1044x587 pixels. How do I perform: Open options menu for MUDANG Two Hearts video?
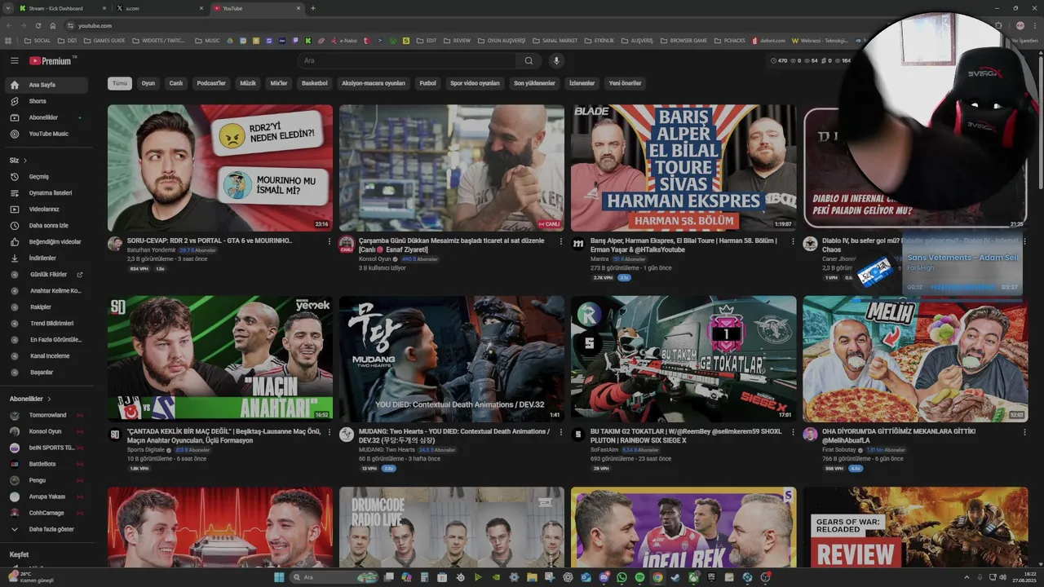coord(560,432)
